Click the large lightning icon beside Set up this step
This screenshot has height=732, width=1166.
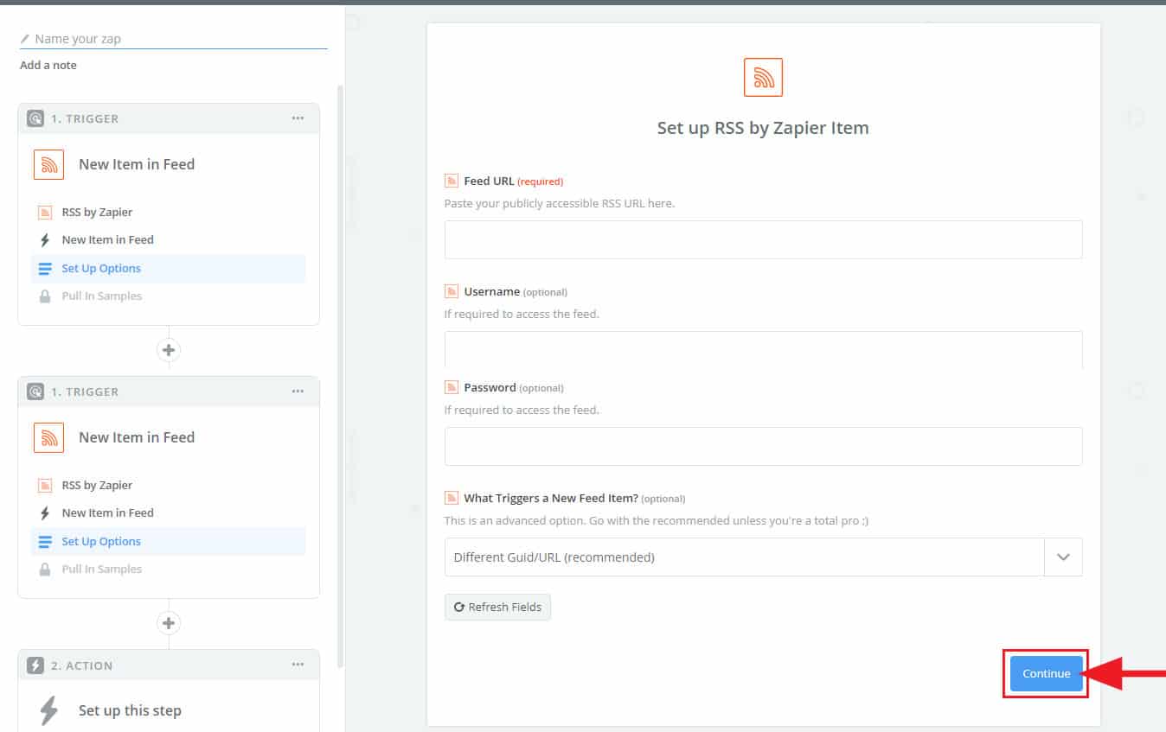coord(49,710)
